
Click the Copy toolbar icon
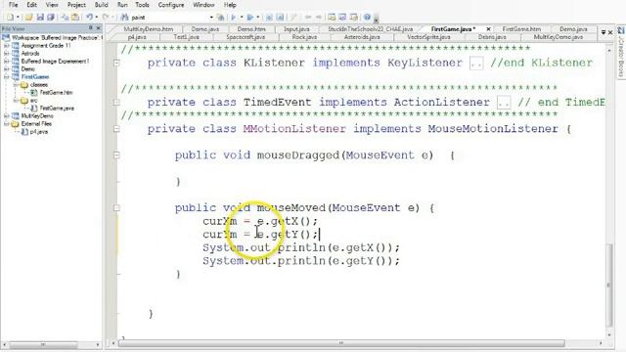tap(65, 18)
